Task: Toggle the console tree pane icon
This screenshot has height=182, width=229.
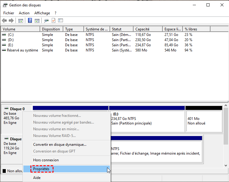Action: pos(21,20)
